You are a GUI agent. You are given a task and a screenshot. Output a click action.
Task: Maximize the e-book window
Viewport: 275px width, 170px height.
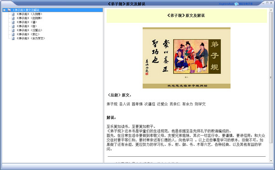267,3
